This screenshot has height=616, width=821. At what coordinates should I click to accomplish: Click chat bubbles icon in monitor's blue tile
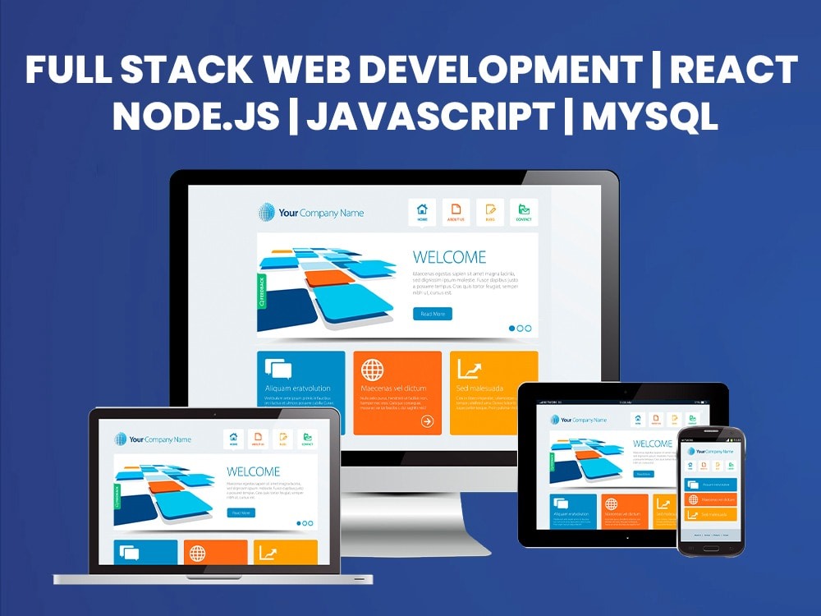tap(278, 369)
